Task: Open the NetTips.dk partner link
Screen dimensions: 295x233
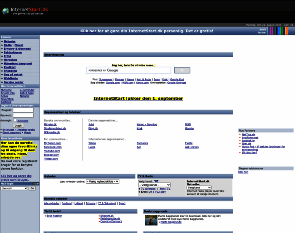Action: point(248,135)
